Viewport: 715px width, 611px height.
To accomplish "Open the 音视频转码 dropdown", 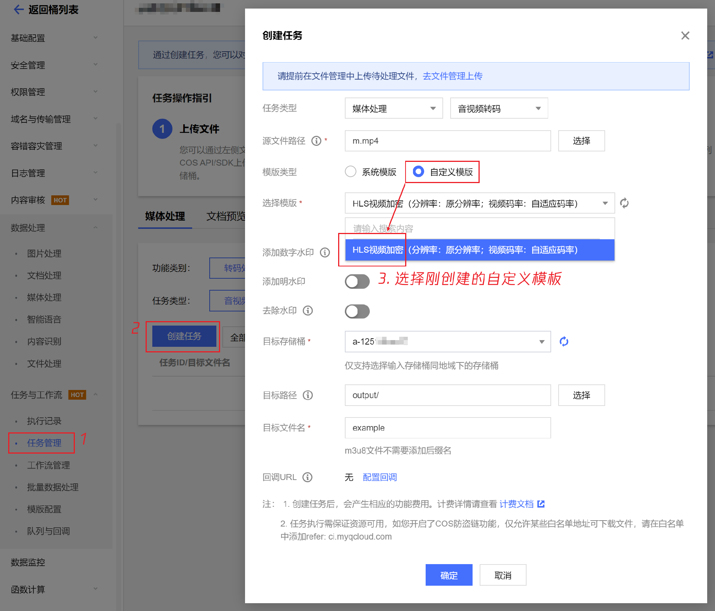I will (x=499, y=109).
